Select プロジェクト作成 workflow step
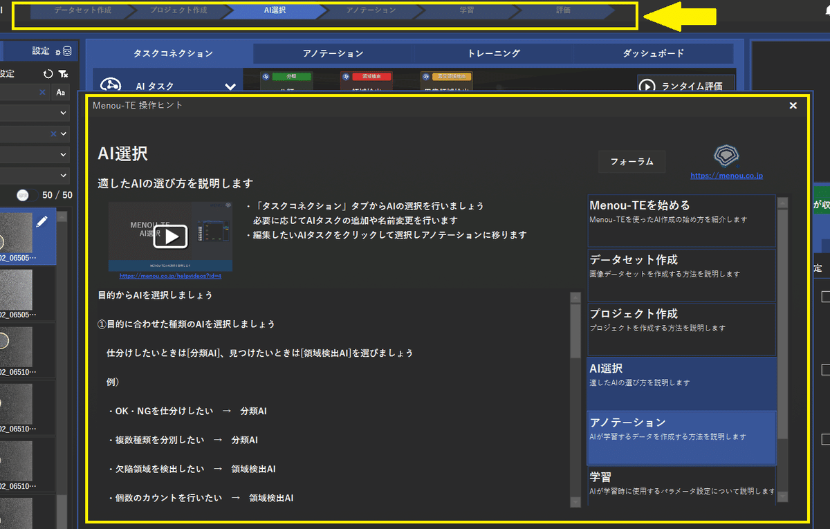 coord(179,11)
